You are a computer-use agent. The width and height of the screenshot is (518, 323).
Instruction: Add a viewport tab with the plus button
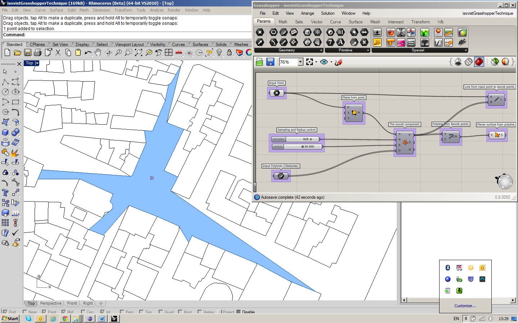point(101,303)
